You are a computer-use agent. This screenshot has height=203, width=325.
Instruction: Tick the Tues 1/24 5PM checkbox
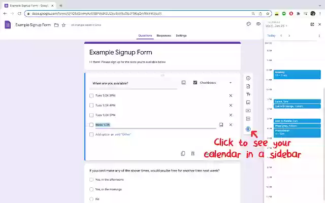(91, 115)
